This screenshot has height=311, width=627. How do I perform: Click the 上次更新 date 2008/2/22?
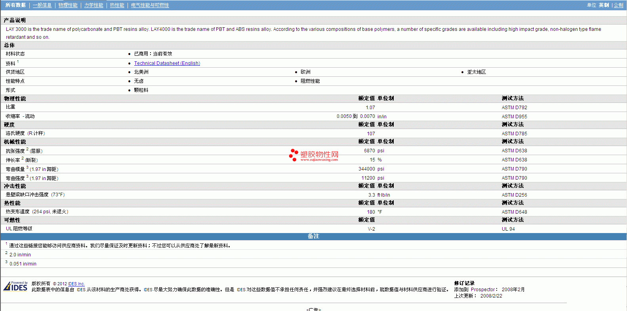pyautogui.click(x=491, y=296)
